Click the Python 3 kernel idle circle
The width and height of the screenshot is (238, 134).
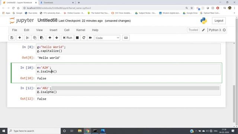(224, 30)
